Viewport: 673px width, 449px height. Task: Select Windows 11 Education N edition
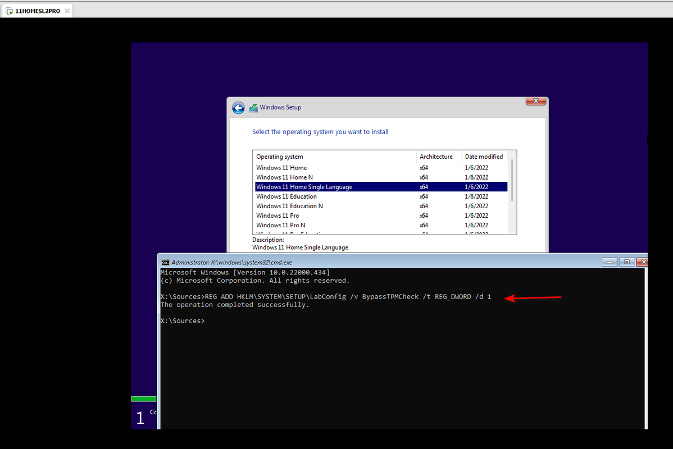(x=381, y=206)
